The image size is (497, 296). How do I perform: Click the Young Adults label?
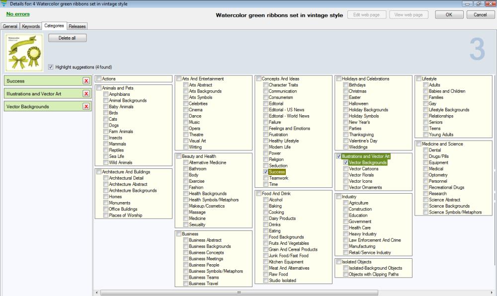441,134
